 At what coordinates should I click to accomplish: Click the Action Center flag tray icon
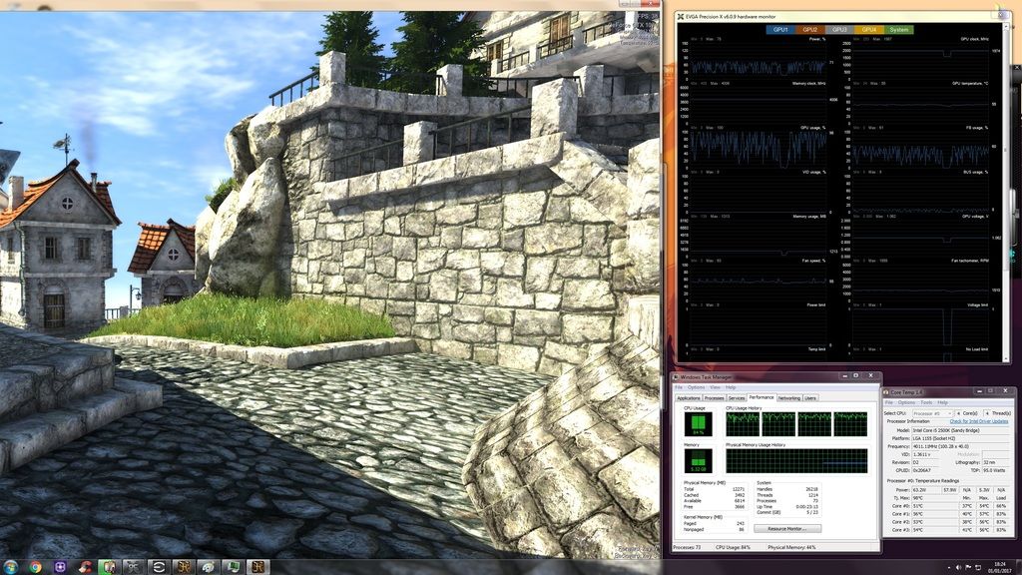tap(968, 567)
